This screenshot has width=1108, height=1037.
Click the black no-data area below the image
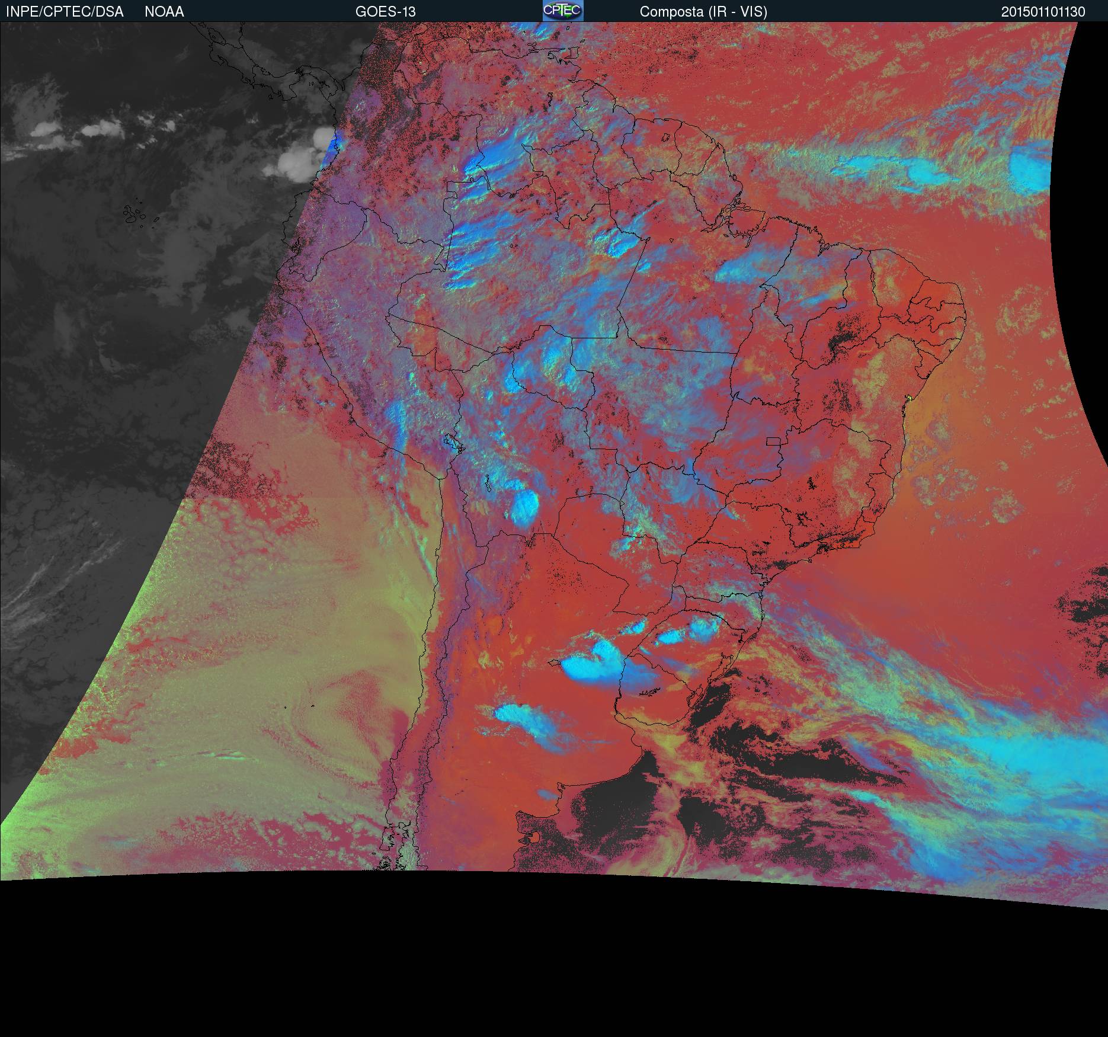(554, 960)
